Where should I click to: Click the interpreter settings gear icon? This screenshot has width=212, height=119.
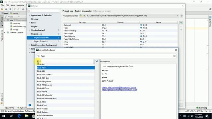[x=182, y=16]
